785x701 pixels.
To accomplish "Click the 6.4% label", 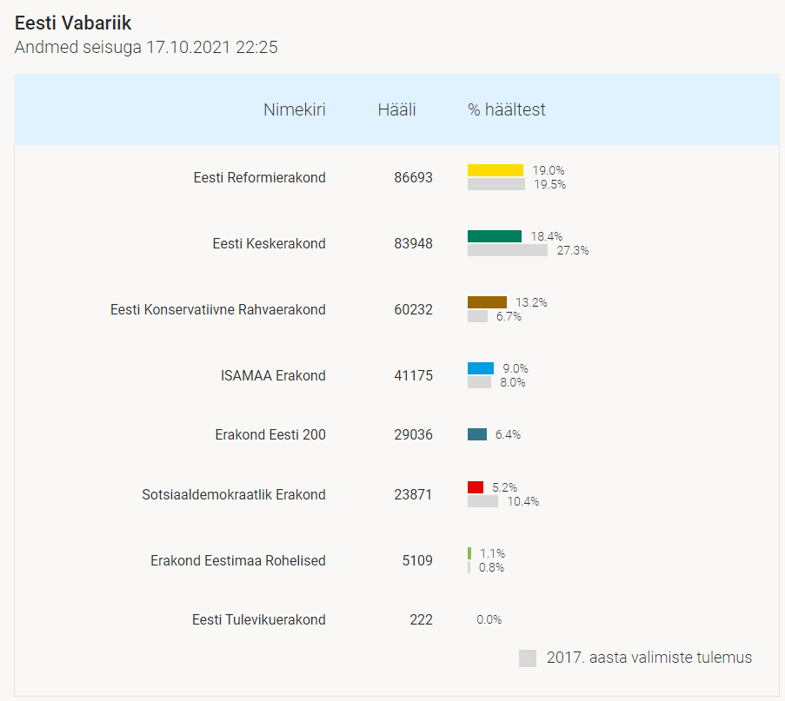I will [508, 435].
